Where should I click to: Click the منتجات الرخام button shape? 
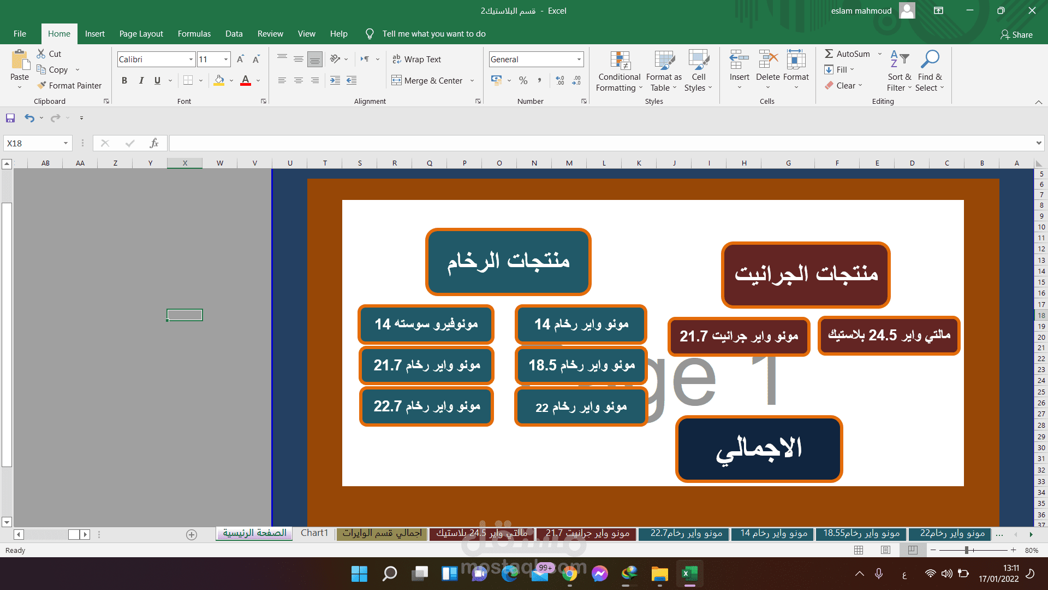pyautogui.click(x=508, y=262)
